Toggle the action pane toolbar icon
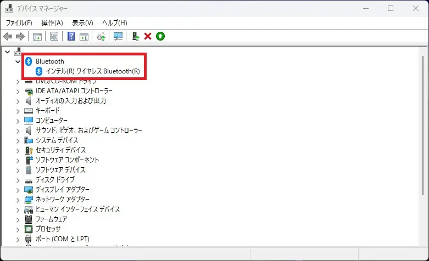This screenshot has width=429, height=261. 84,36
